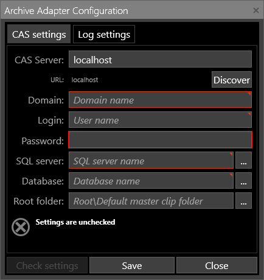Click the 'Password:' label
264x280 pixels.
pos(43,141)
